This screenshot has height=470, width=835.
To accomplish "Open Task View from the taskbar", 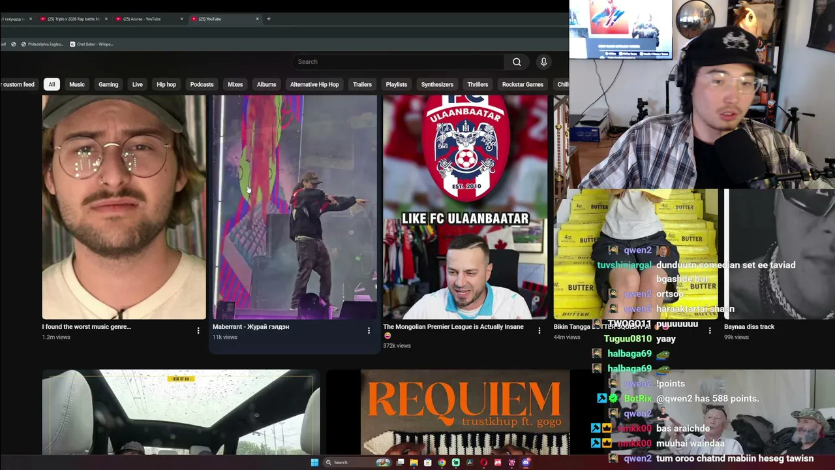I will [x=400, y=462].
